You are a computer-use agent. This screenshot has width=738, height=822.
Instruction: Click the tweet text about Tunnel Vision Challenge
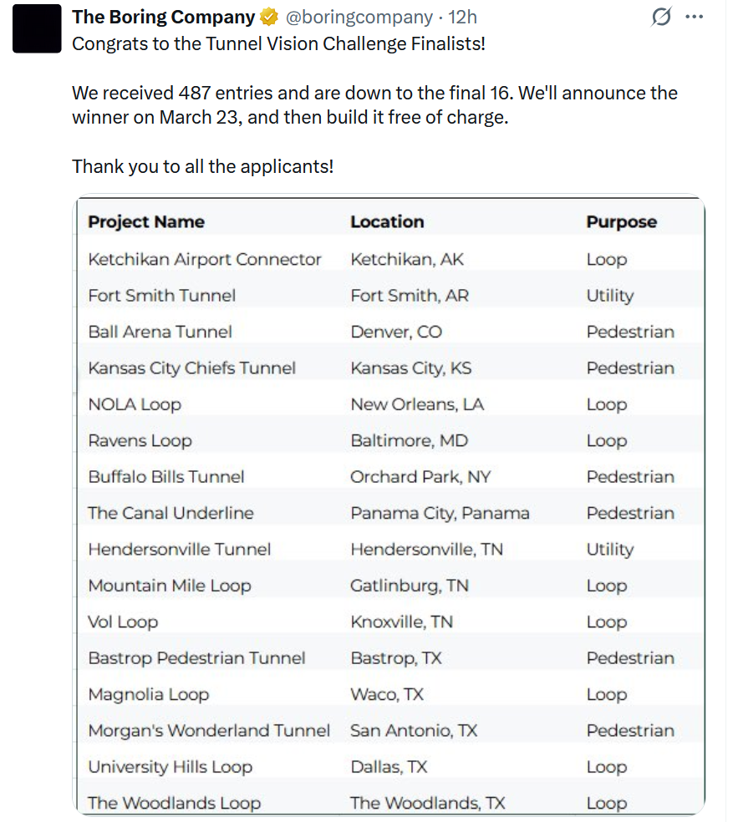click(278, 44)
